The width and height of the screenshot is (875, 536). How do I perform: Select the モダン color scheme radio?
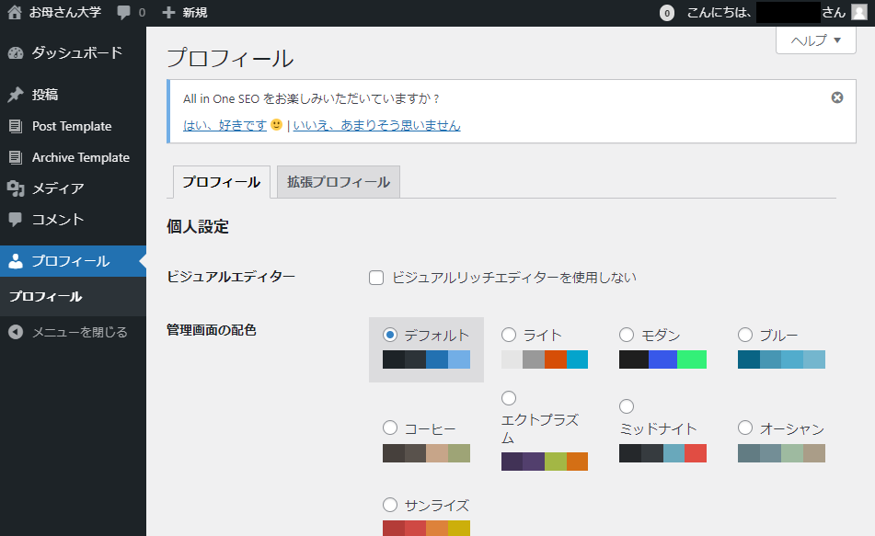[627, 335]
